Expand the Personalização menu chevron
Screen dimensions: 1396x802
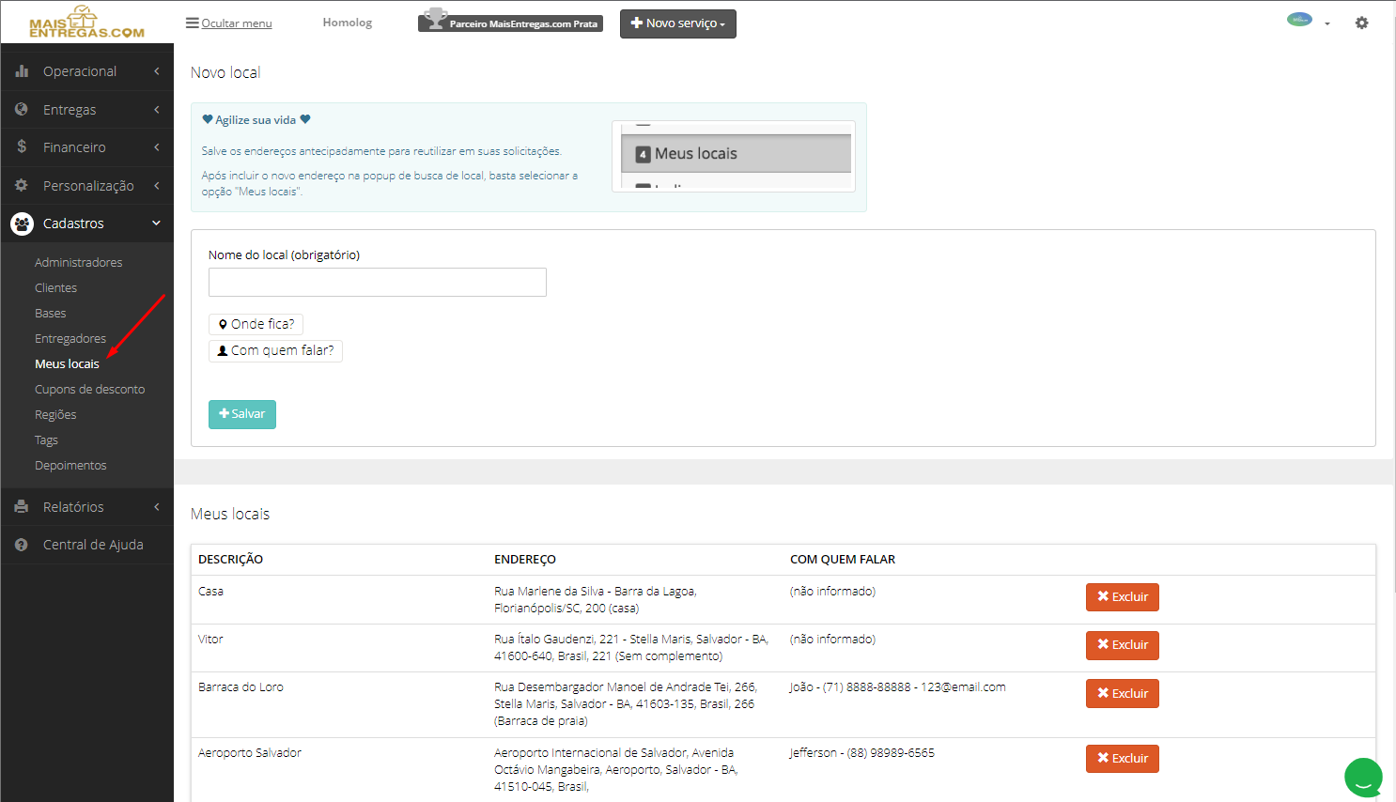coord(157,186)
